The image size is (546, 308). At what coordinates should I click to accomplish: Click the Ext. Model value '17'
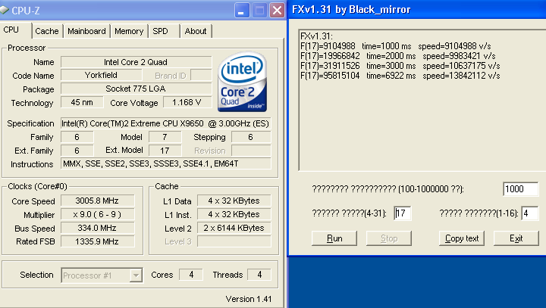click(165, 151)
